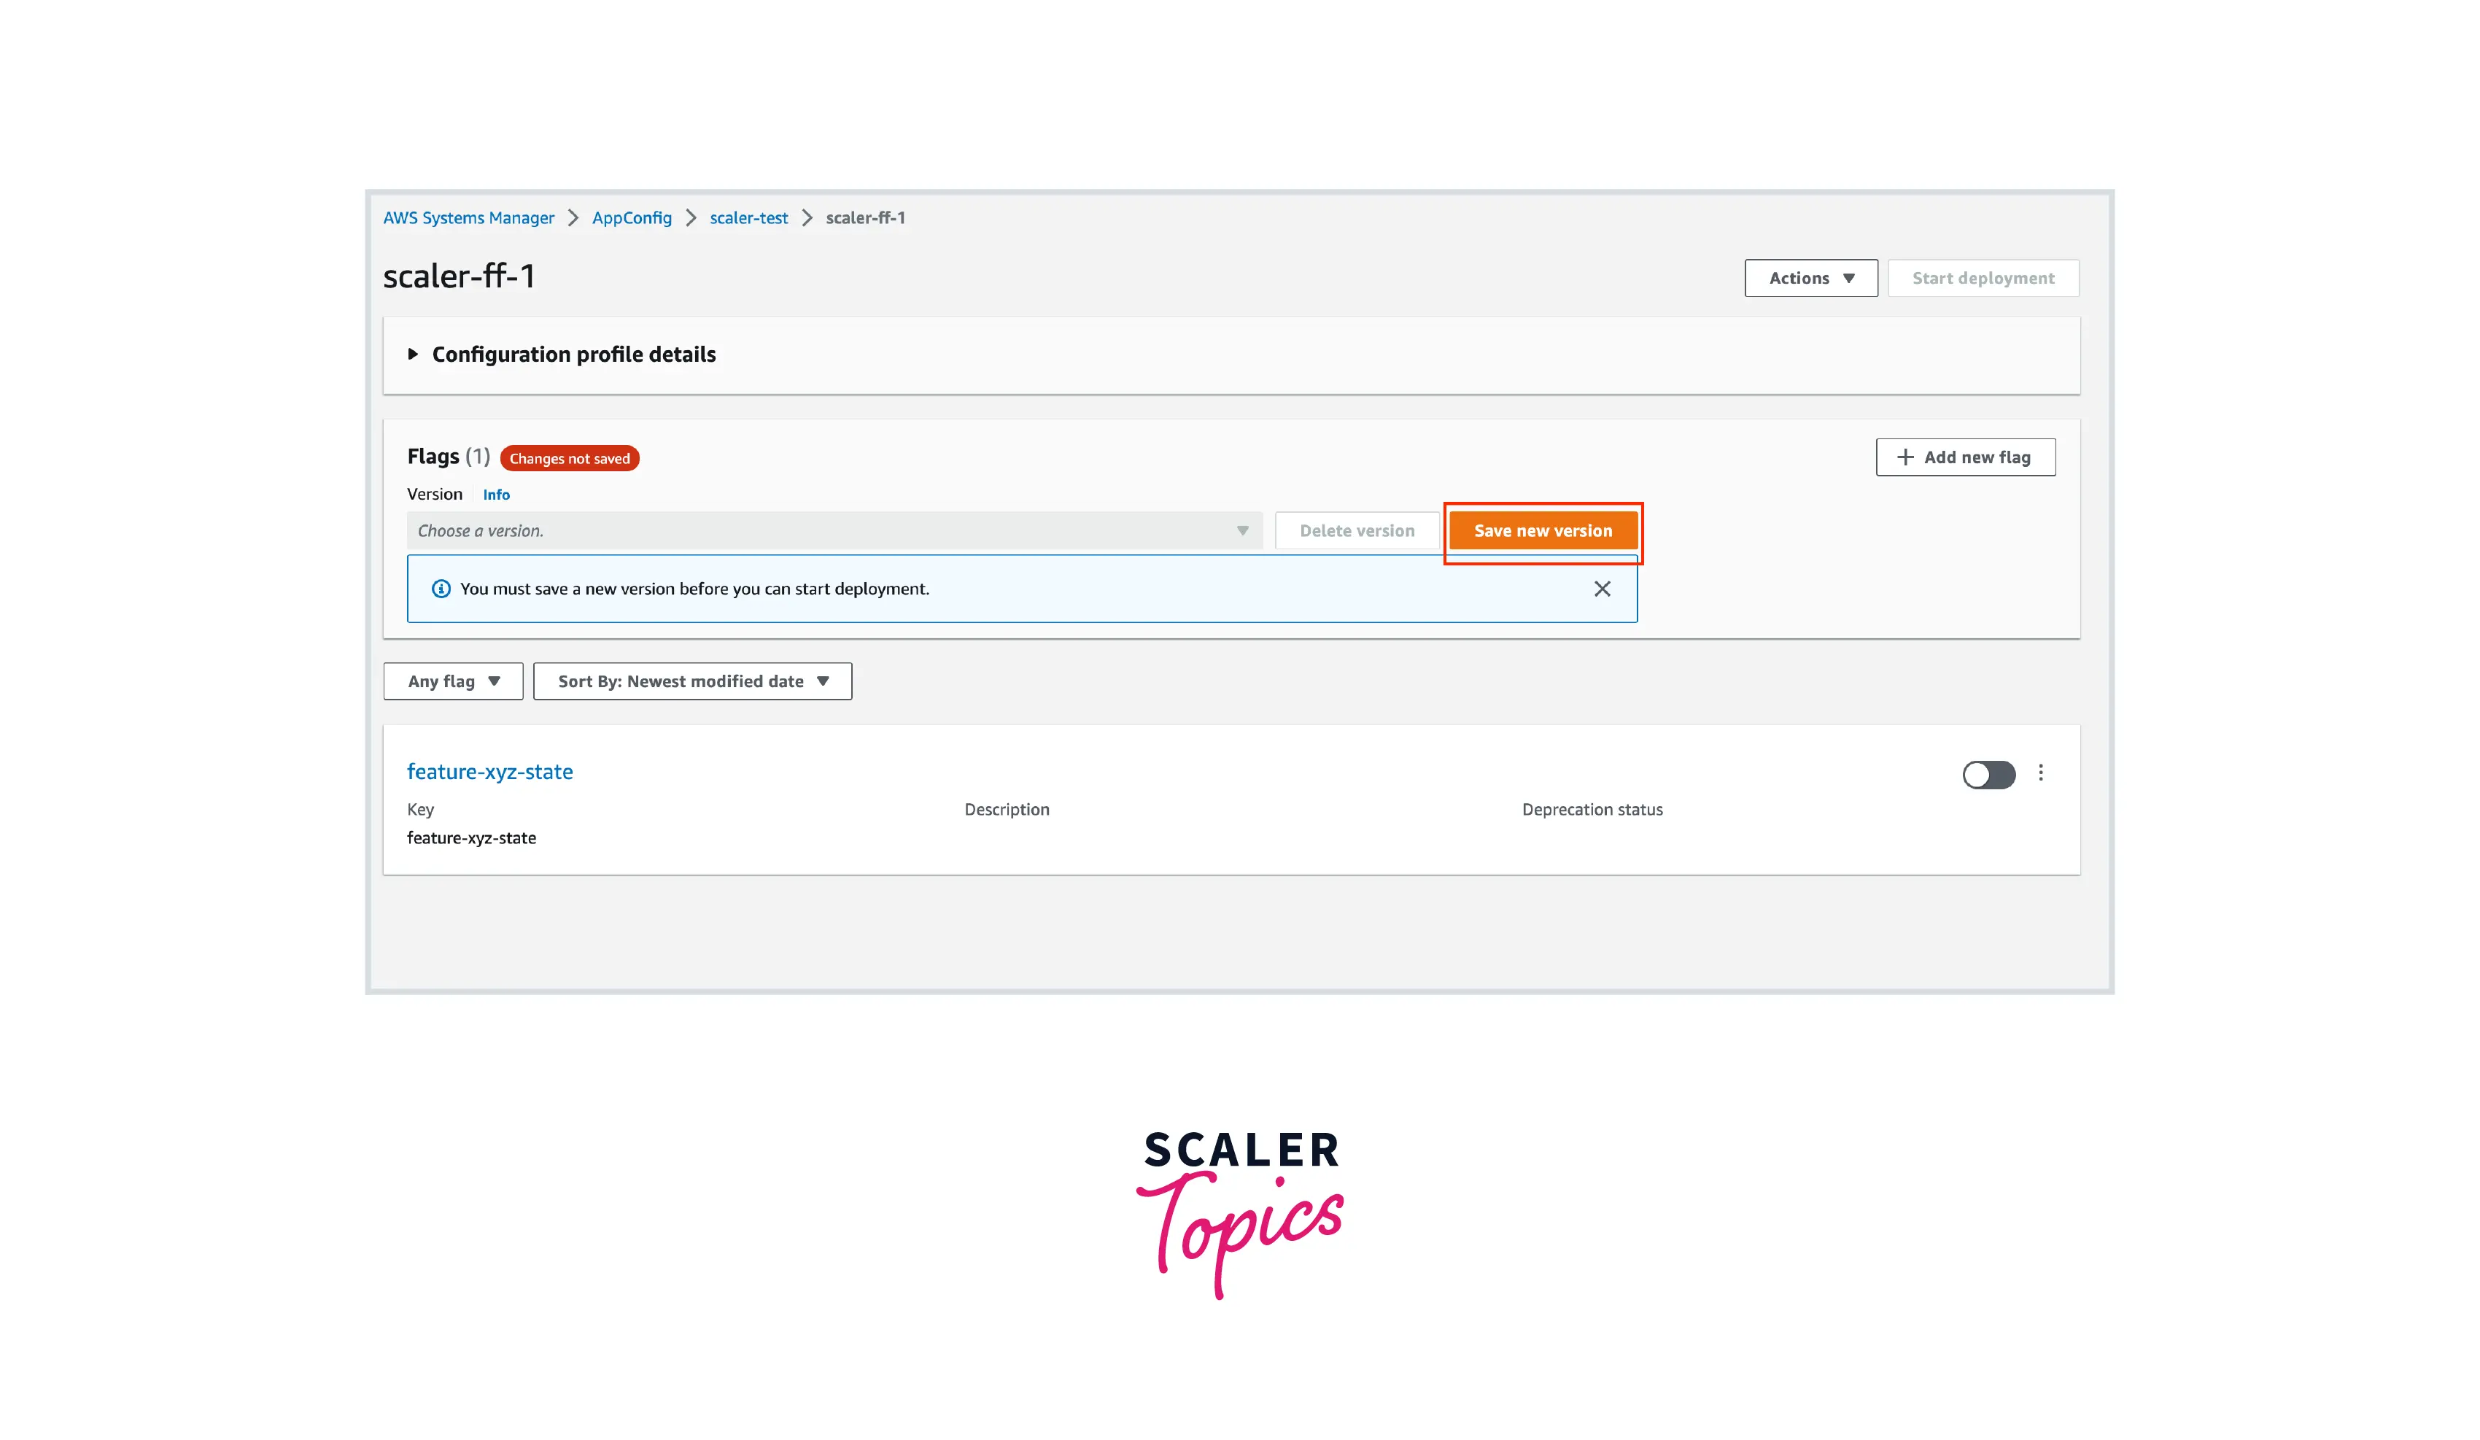Click the Scaler Topics logo
Image resolution: width=2480 pixels, height=1440 pixels.
[1240, 1214]
